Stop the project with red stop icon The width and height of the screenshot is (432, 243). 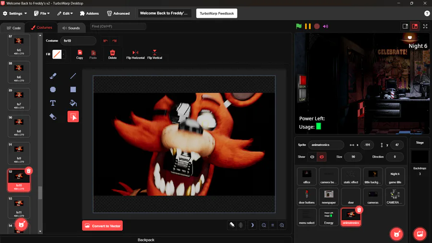317,26
